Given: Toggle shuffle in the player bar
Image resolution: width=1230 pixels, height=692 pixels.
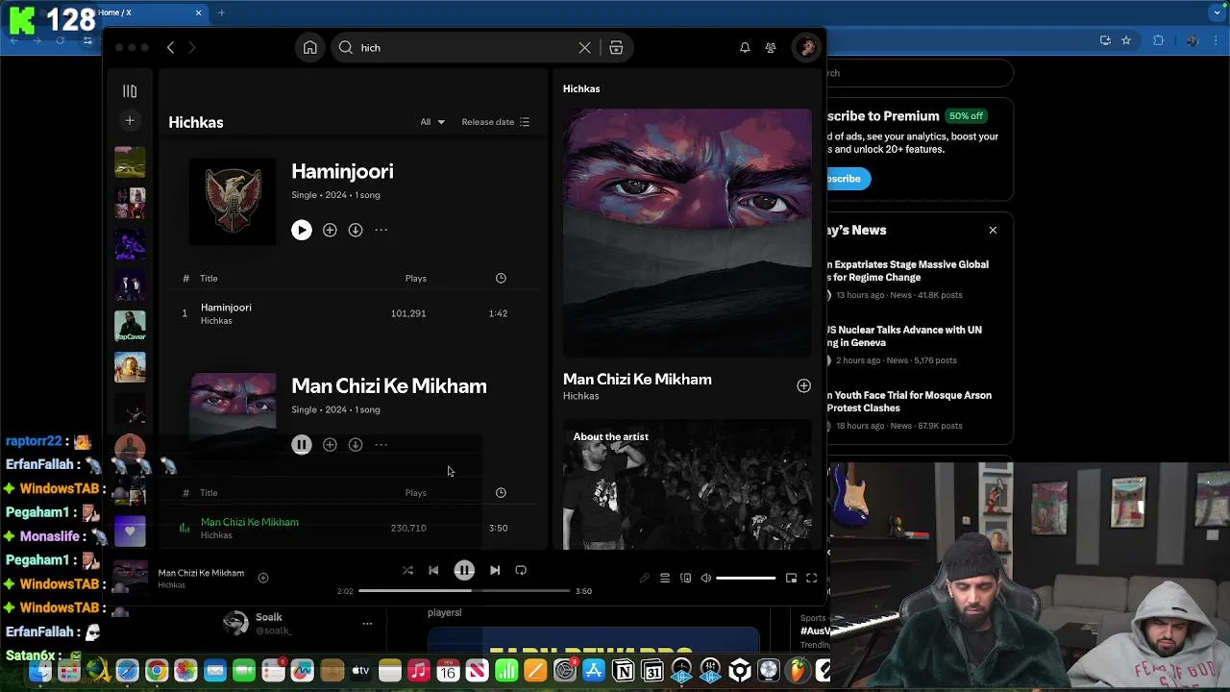Looking at the screenshot, I should pos(407,571).
